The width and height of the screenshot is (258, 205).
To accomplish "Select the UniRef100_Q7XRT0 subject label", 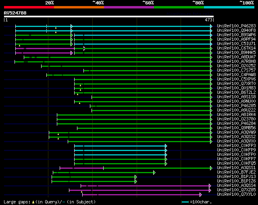I will click(x=236, y=84).
